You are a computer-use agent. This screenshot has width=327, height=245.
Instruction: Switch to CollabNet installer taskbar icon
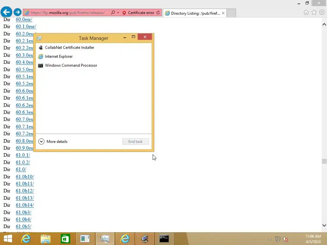pos(145,239)
